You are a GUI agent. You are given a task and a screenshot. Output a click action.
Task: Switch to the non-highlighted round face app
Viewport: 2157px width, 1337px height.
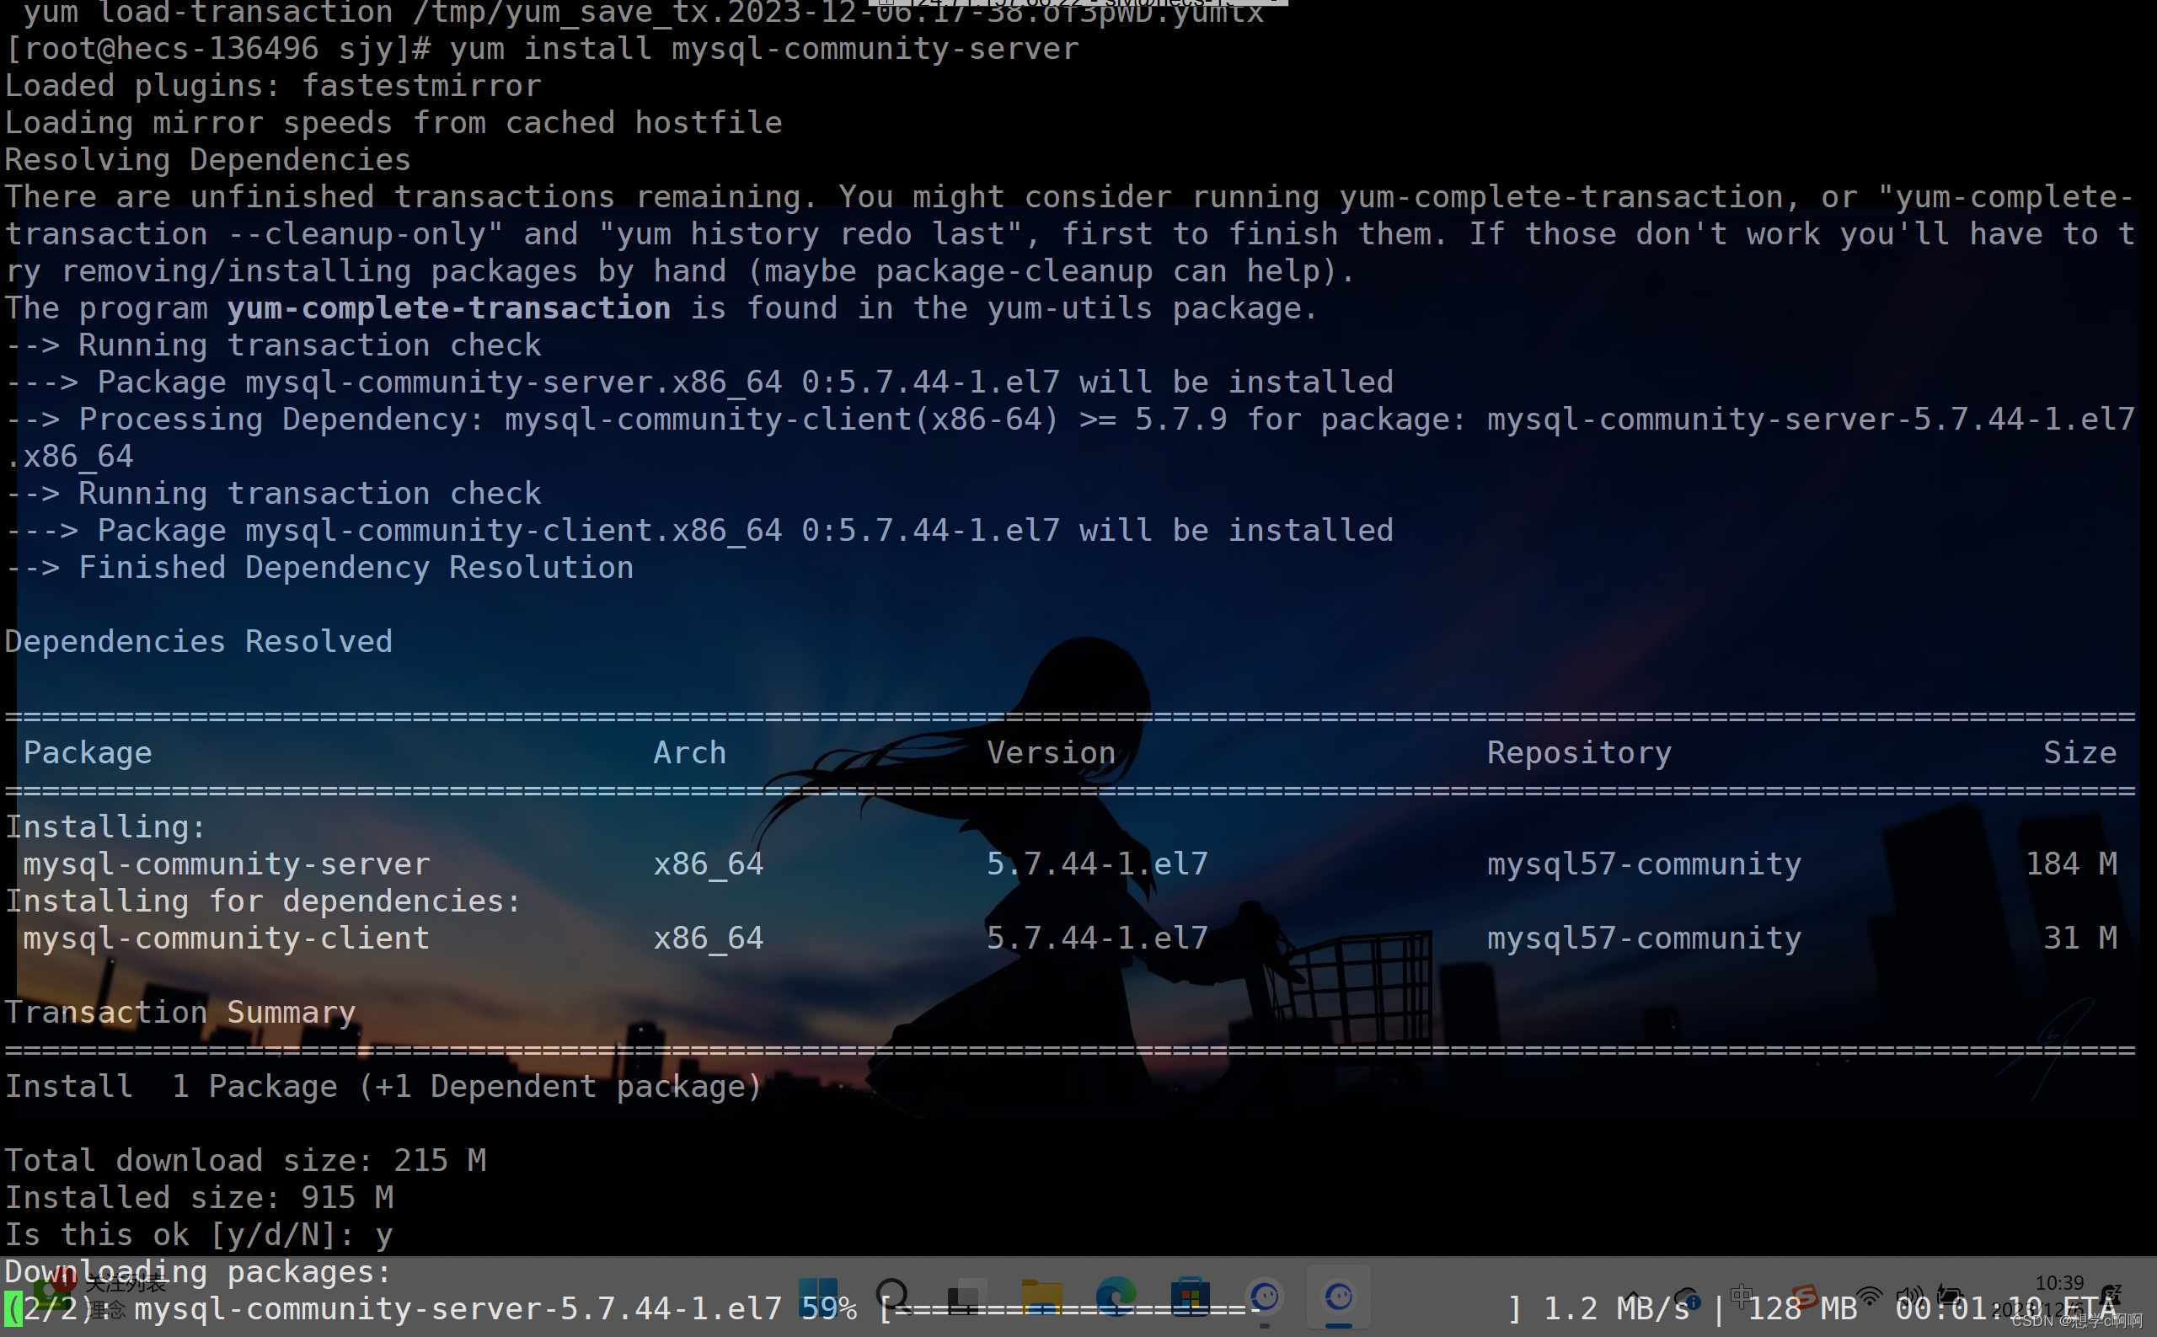(x=1265, y=1298)
